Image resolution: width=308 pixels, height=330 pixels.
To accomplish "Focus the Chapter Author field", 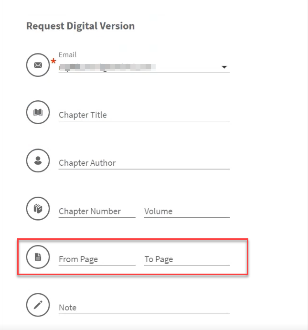I will pyautogui.click(x=144, y=163).
